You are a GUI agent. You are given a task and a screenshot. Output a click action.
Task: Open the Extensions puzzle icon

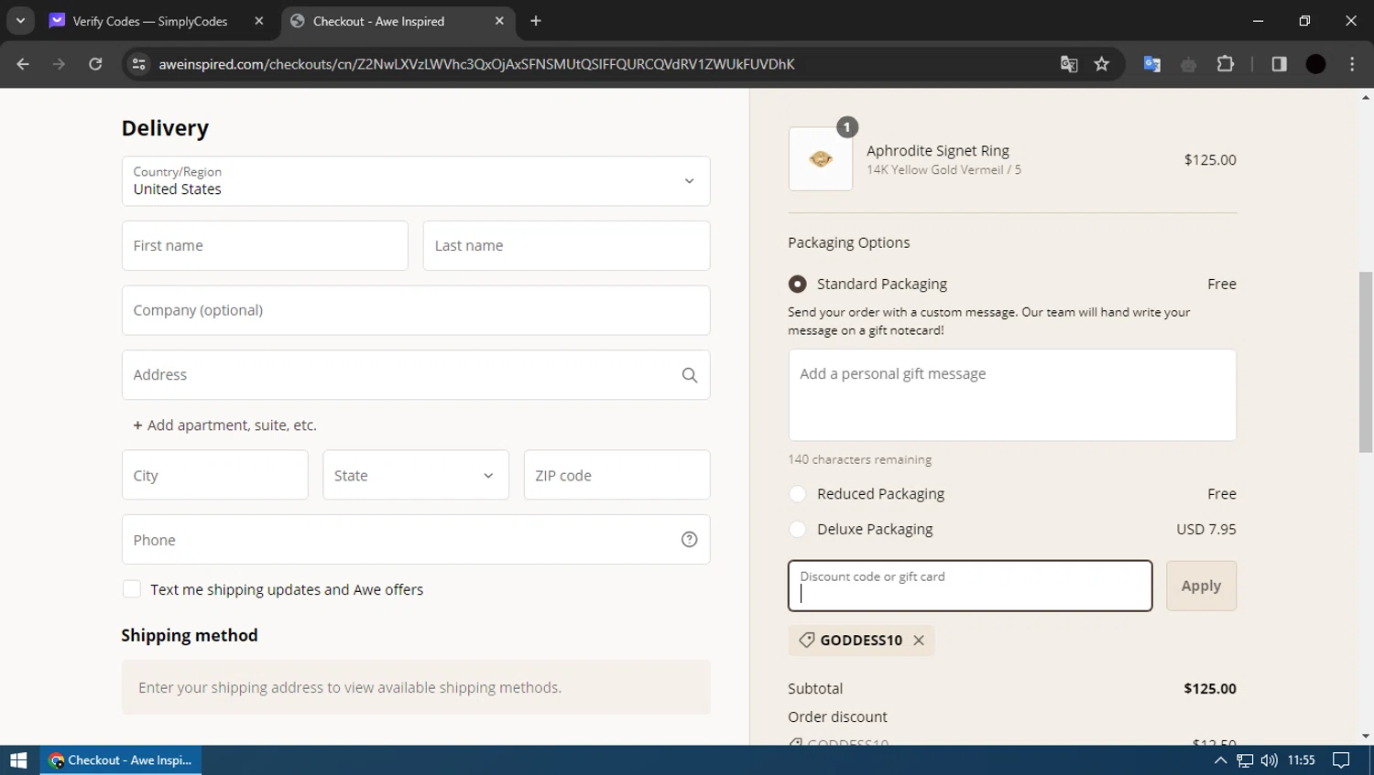click(x=1226, y=64)
